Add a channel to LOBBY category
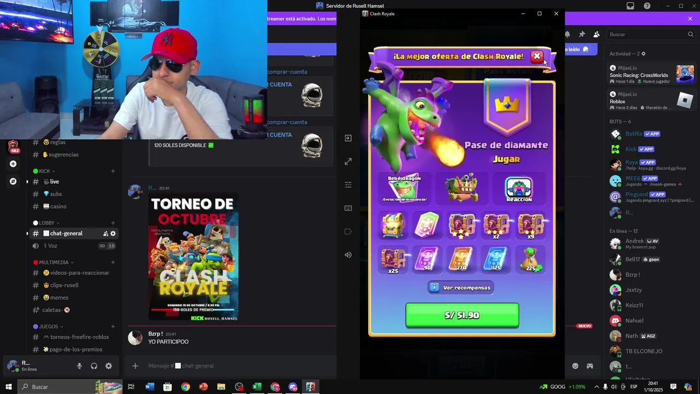 [113, 223]
